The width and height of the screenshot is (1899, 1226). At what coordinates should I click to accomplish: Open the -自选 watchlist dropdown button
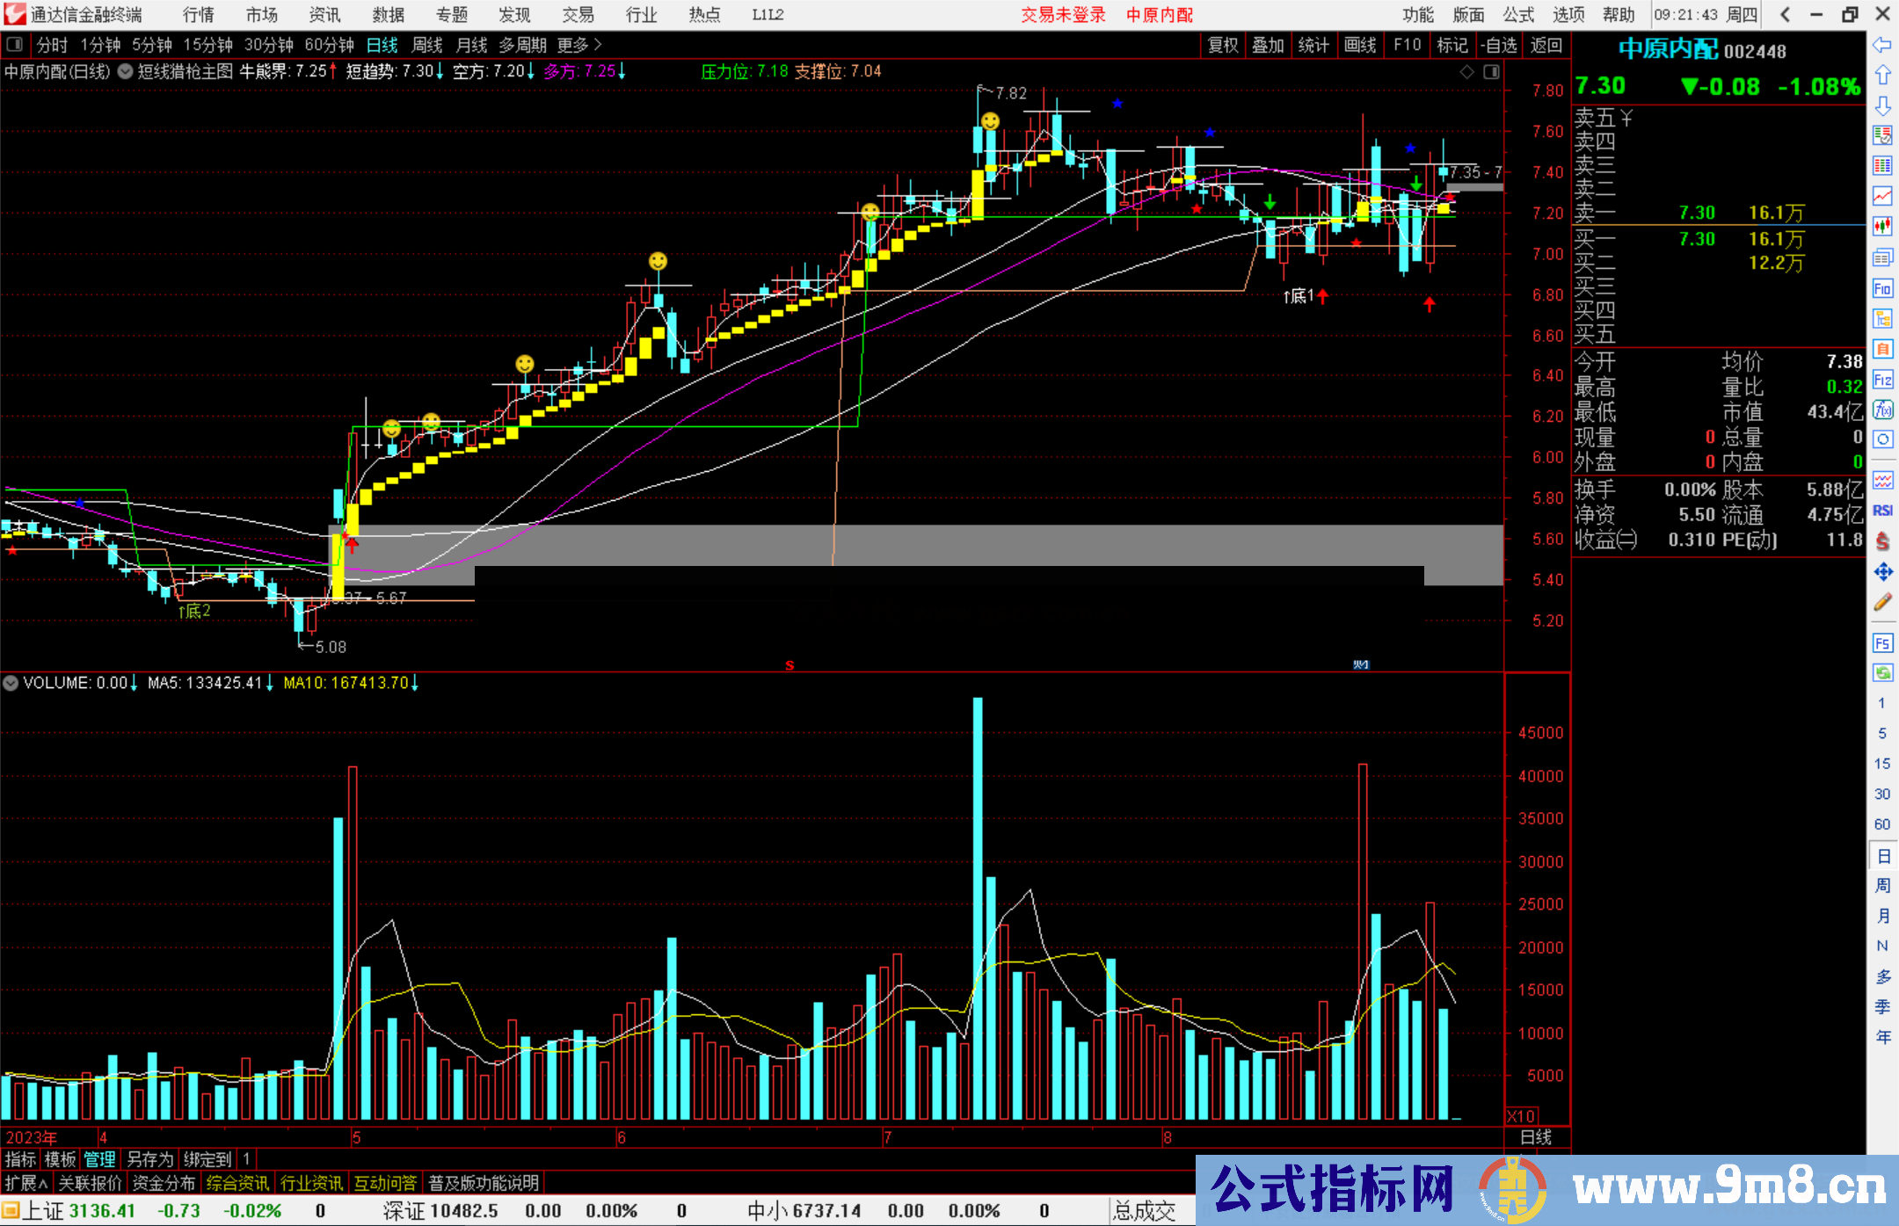[x=1498, y=45]
